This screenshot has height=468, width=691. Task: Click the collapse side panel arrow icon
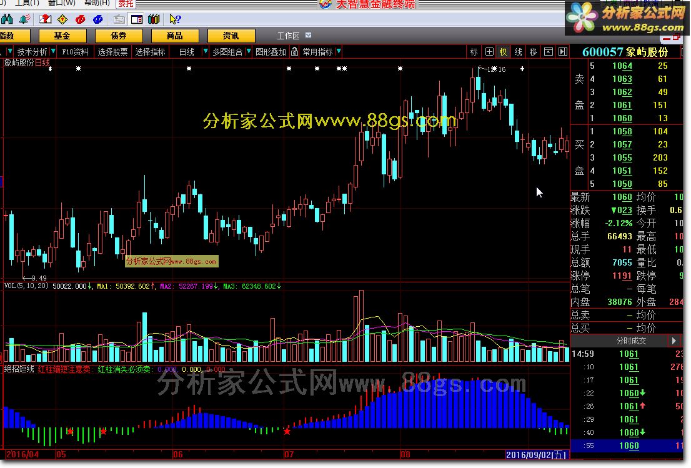pyautogui.click(x=563, y=52)
